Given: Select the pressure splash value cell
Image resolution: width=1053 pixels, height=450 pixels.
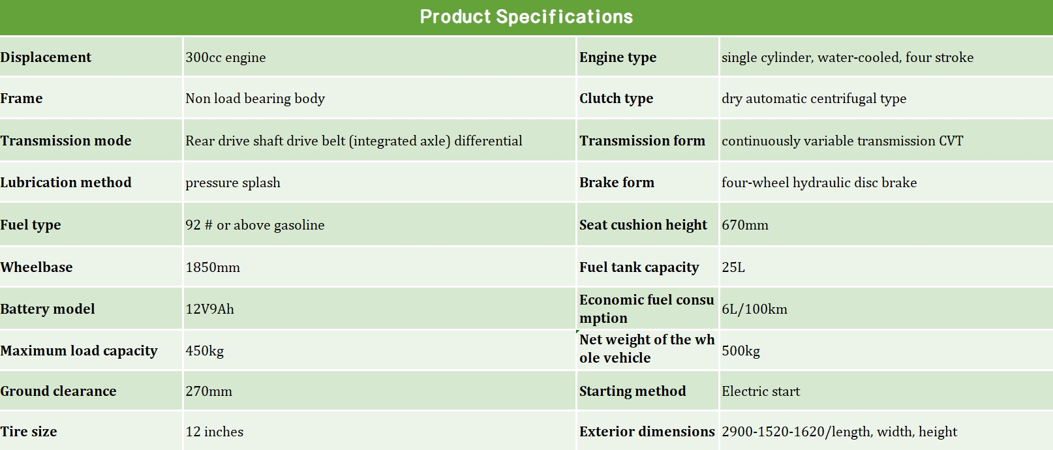Looking at the screenshot, I should (x=233, y=183).
